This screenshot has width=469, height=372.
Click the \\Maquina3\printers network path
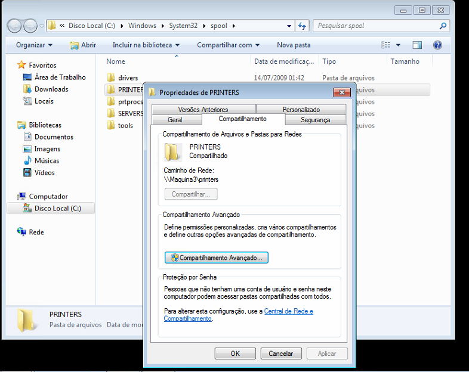191,179
